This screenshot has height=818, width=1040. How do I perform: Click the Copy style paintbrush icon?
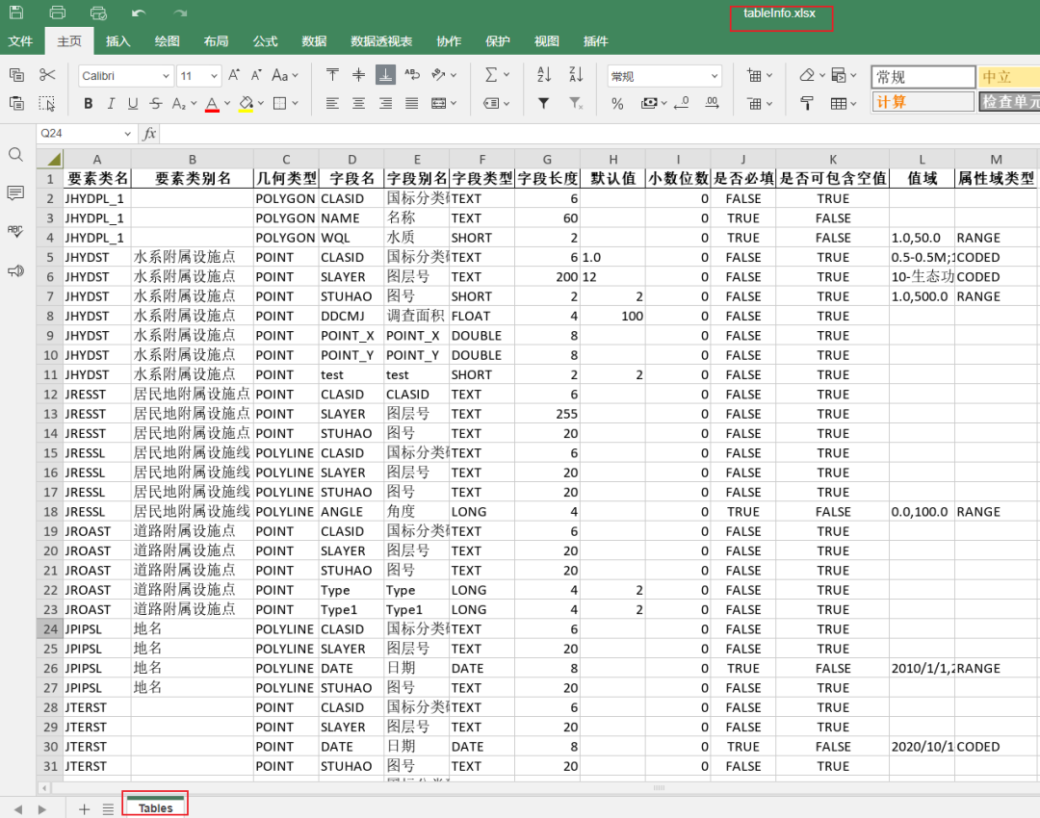click(807, 103)
